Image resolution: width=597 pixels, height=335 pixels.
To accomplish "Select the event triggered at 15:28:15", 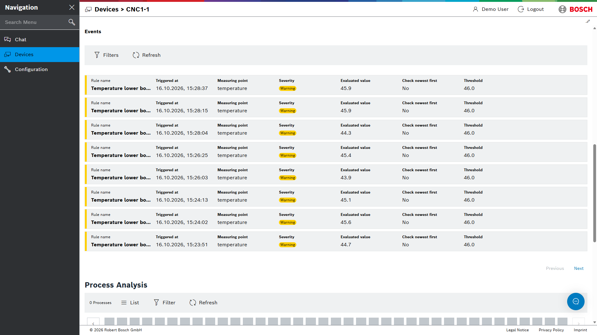I will [336, 107].
